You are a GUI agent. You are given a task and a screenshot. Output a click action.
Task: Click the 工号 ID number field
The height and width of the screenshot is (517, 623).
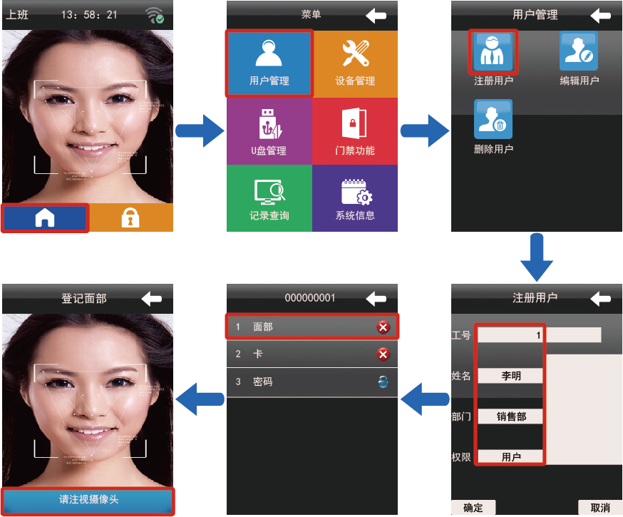[510, 334]
